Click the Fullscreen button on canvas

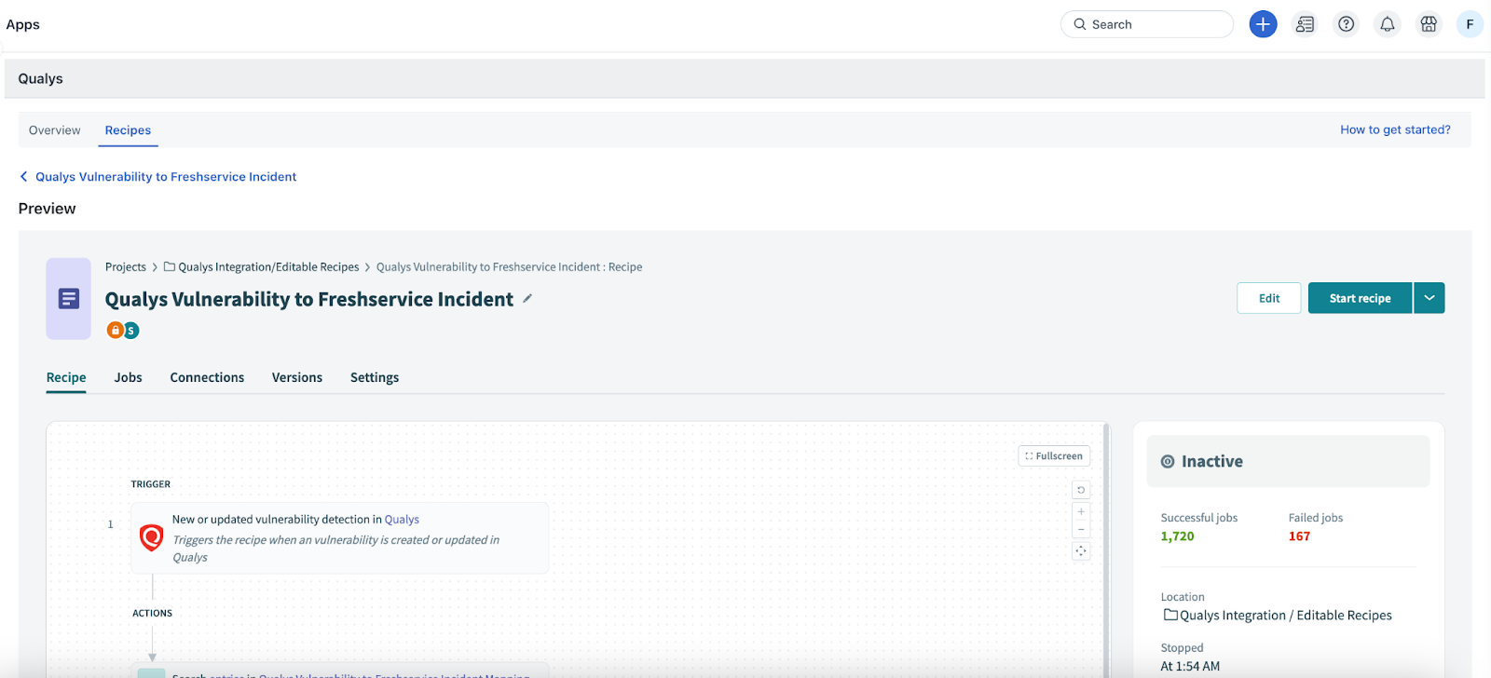click(1054, 456)
